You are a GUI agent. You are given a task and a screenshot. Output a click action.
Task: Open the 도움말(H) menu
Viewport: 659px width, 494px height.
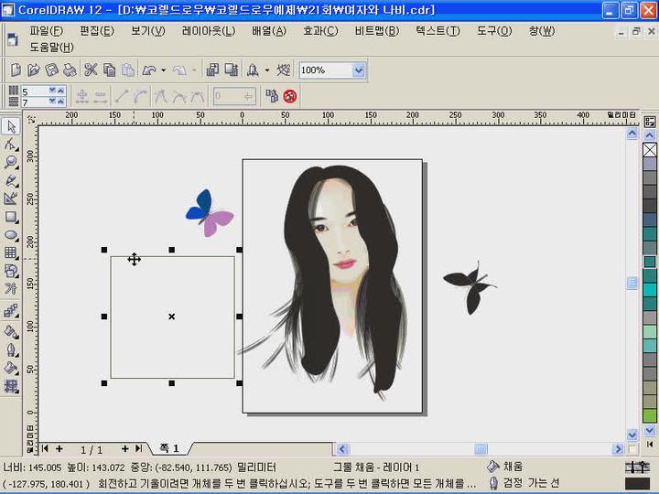click(x=51, y=47)
